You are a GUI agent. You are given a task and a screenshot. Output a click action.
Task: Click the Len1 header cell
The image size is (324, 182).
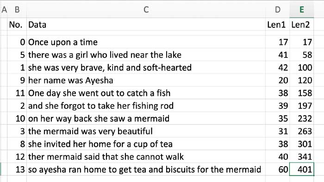click(278, 25)
